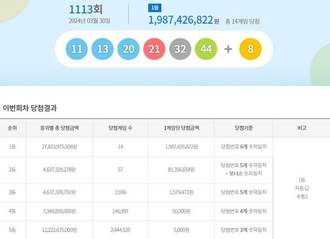Click the green ball numbered 44
This screenshot has height=239, width=330.
206,49
